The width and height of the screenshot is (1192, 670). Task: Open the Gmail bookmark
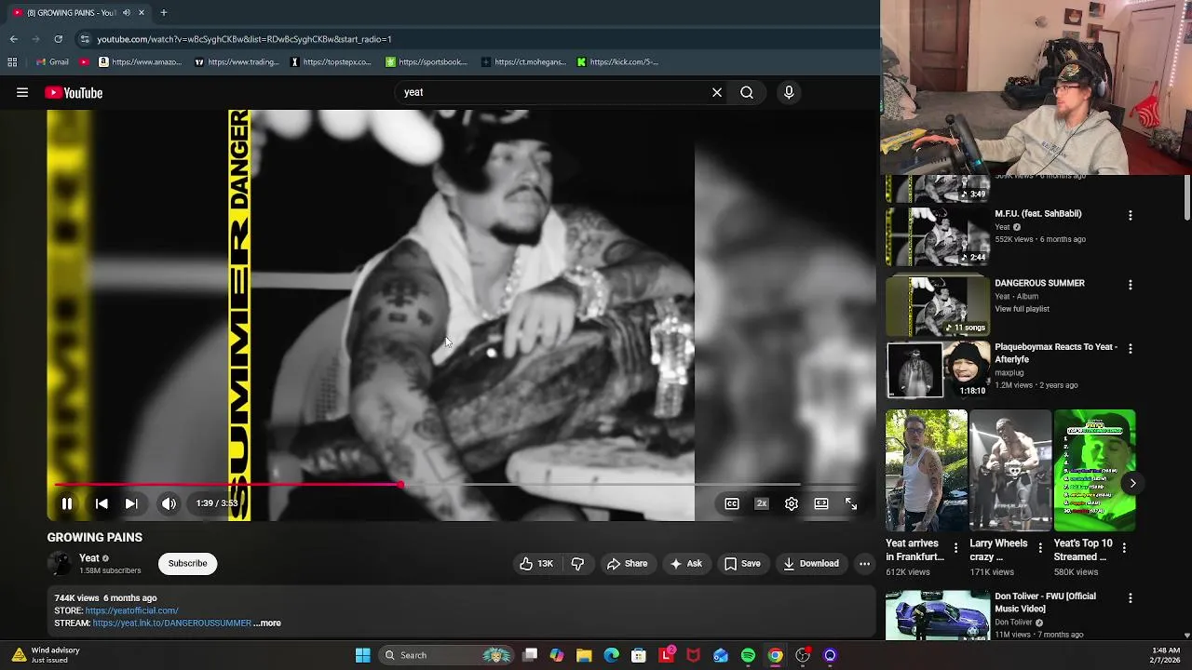point(51,62)
